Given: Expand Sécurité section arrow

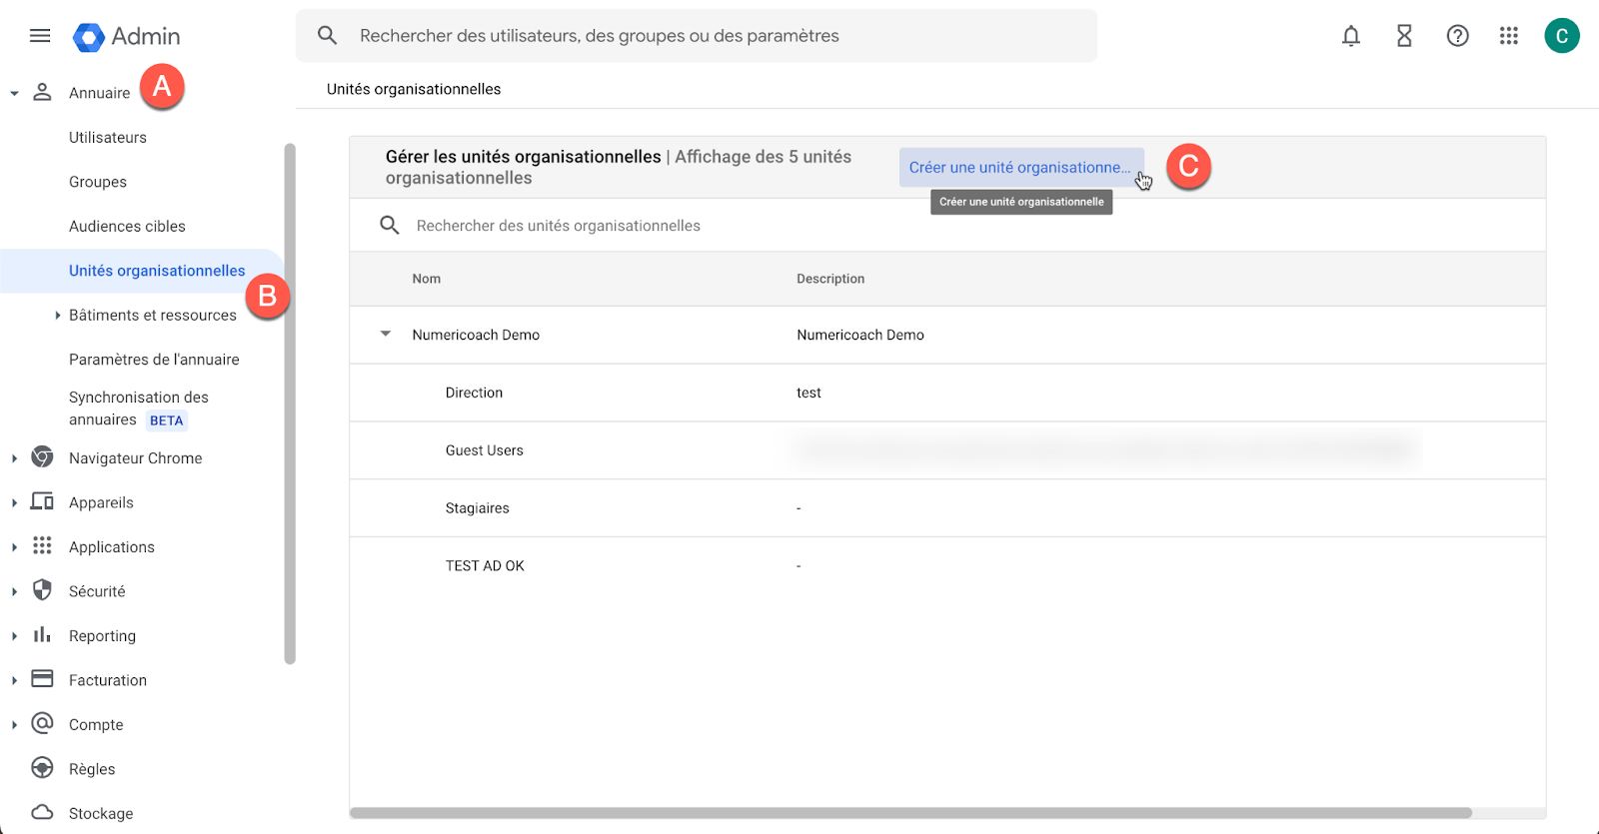Looking at the screenshot, I should point(14,591).
